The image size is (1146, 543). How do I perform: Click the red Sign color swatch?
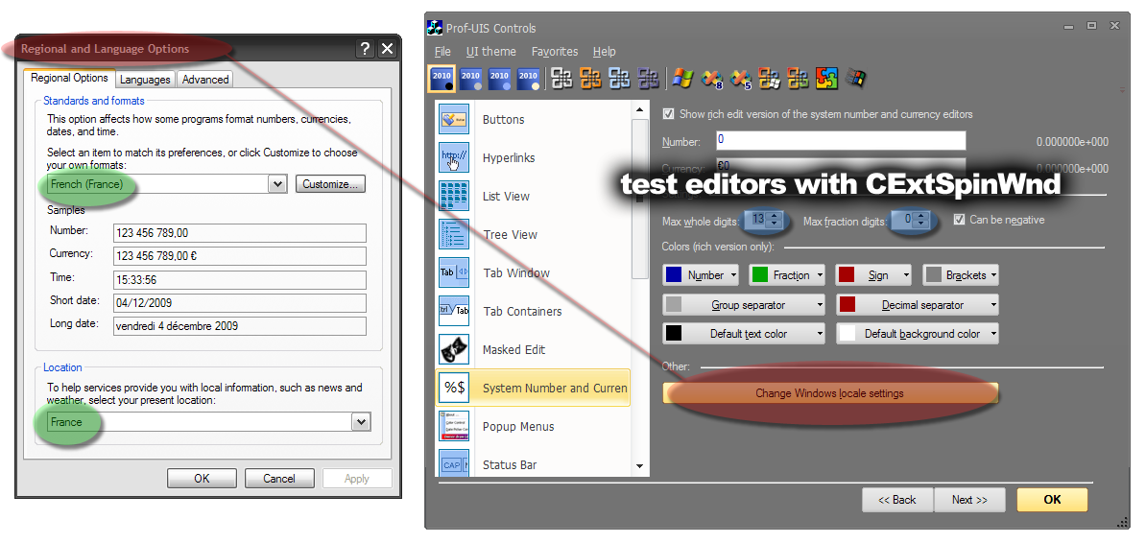click(848, 274)
